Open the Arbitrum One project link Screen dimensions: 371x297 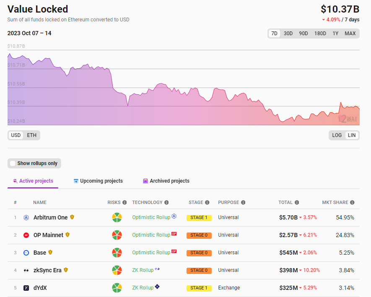click(x=50, y=217)
